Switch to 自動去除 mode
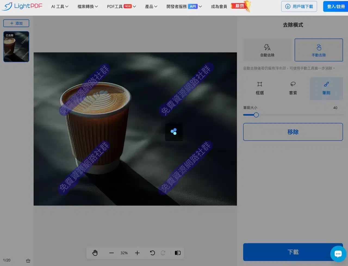 pyautogui.click(x=267, y=50)
